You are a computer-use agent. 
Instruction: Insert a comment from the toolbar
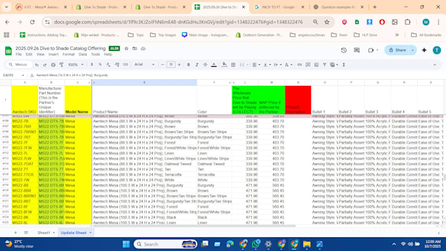pyautogui.click(x=308, y=65)
